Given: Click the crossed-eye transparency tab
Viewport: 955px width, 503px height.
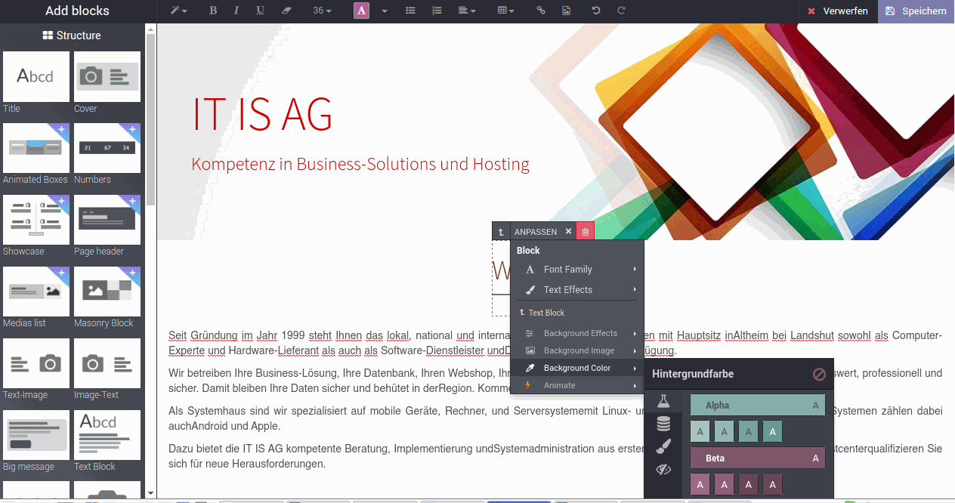Looking at the screenshot, I should (663, 470).
